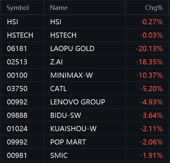The height and width of the screenshot is (163, 170).
Task: Select stock symbol 06181
Action: pyautogui.click(x=17, y=49)
